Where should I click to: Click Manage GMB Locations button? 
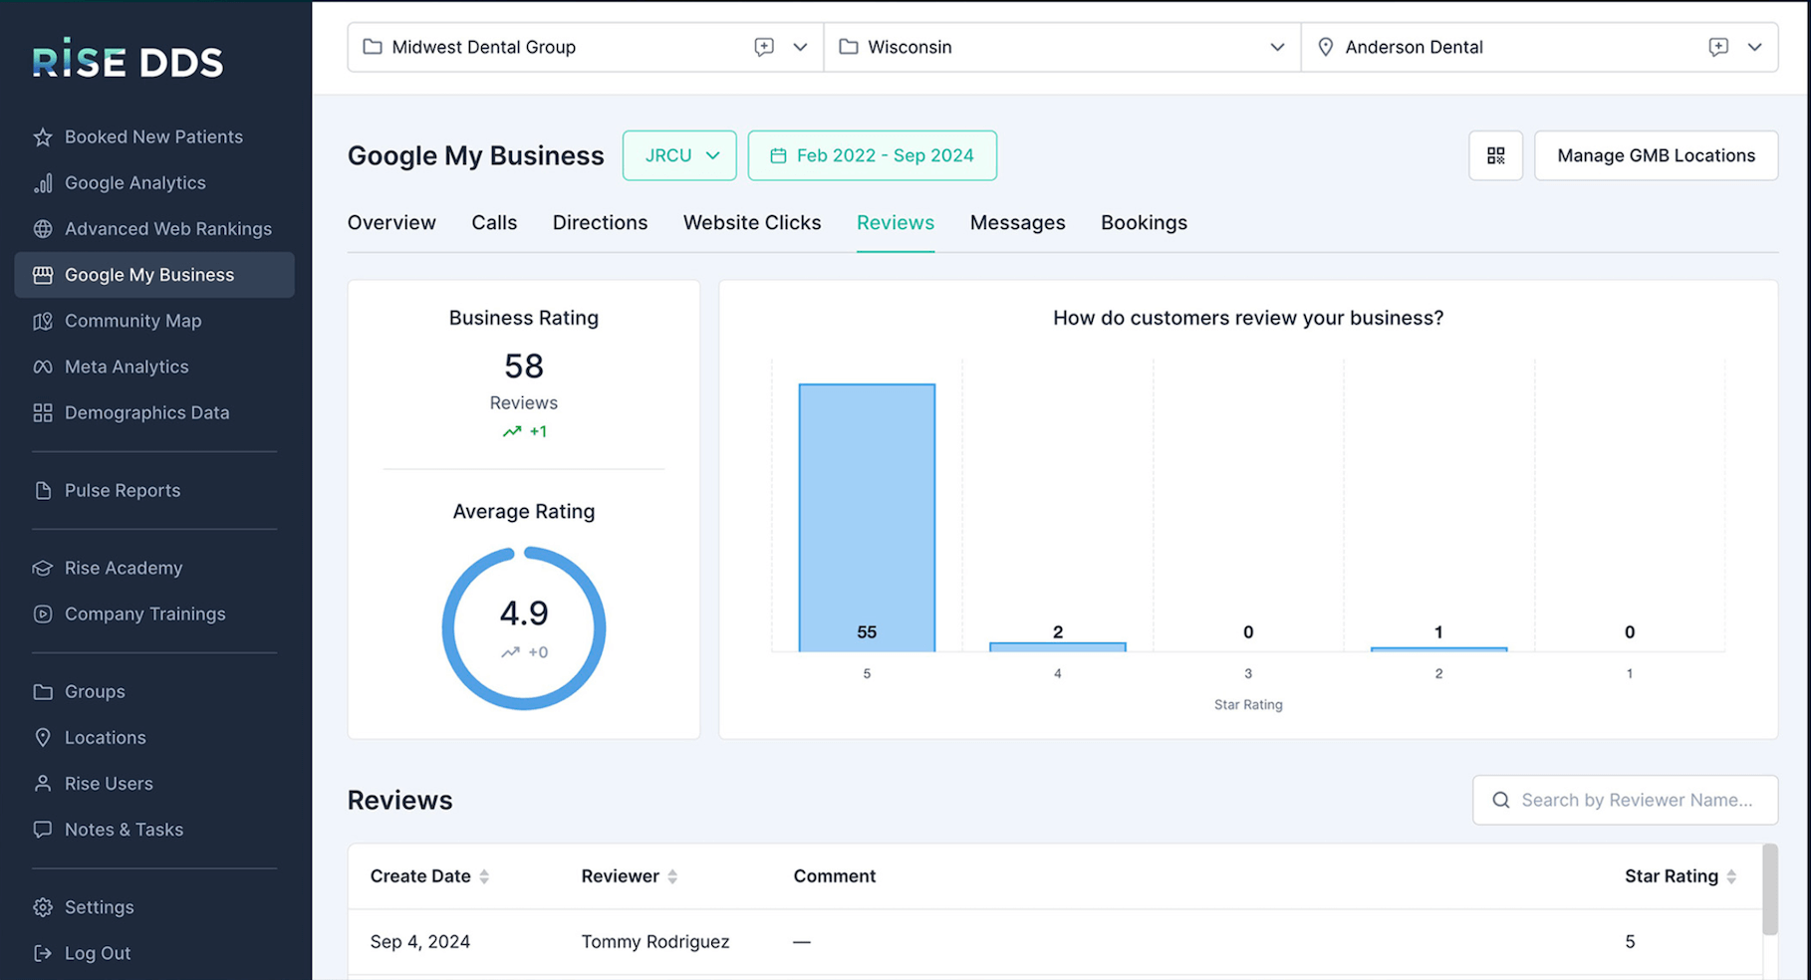pyautogui.click(x=1656, y=155)
